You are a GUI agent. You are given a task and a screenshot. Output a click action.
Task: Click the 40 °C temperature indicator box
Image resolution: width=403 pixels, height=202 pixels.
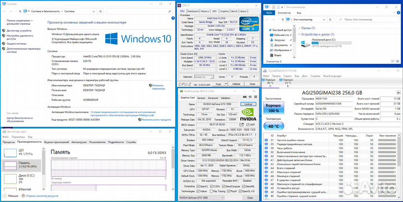274,126
